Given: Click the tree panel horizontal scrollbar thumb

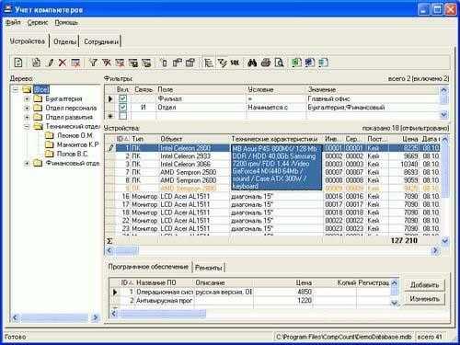Looking at the screenshot, I should 55,317.
